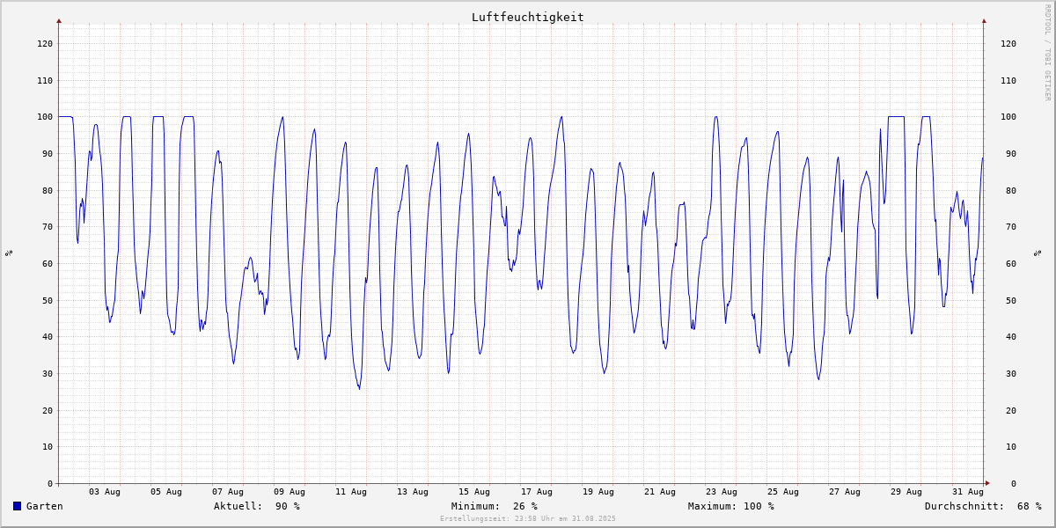Click the Maximum 100 % statistic

730,506
